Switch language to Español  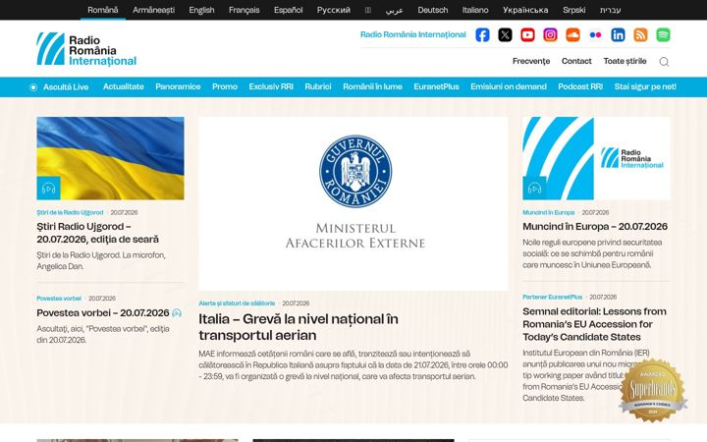coord(288,10)
